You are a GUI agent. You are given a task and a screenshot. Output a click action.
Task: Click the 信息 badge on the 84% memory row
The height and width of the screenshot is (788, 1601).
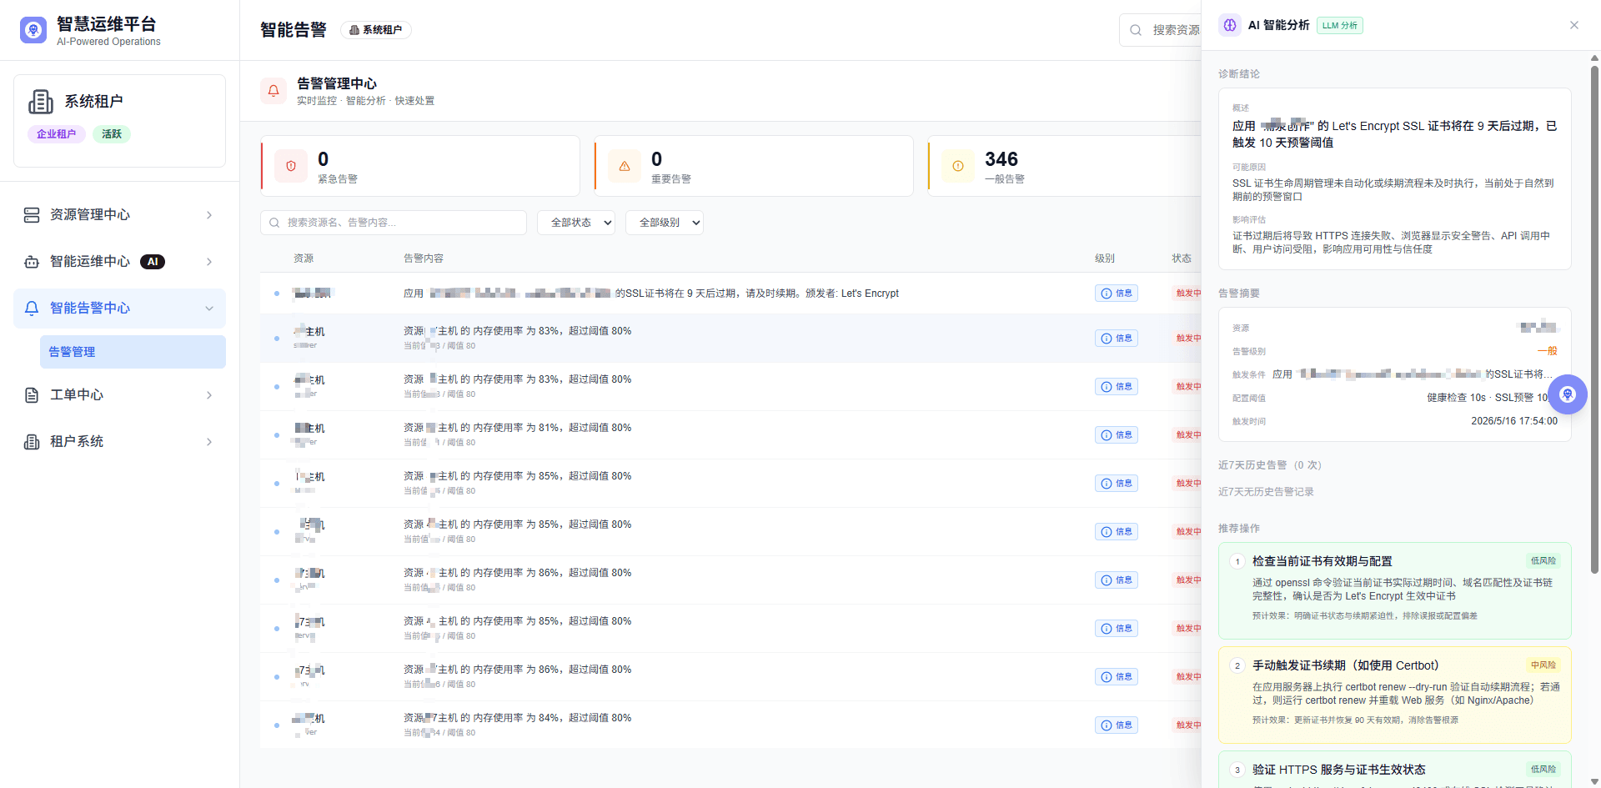1117,725
